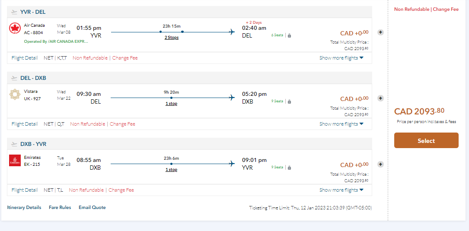
Task: Open Flight Detail for Air Canada flight
Action: 25,58
